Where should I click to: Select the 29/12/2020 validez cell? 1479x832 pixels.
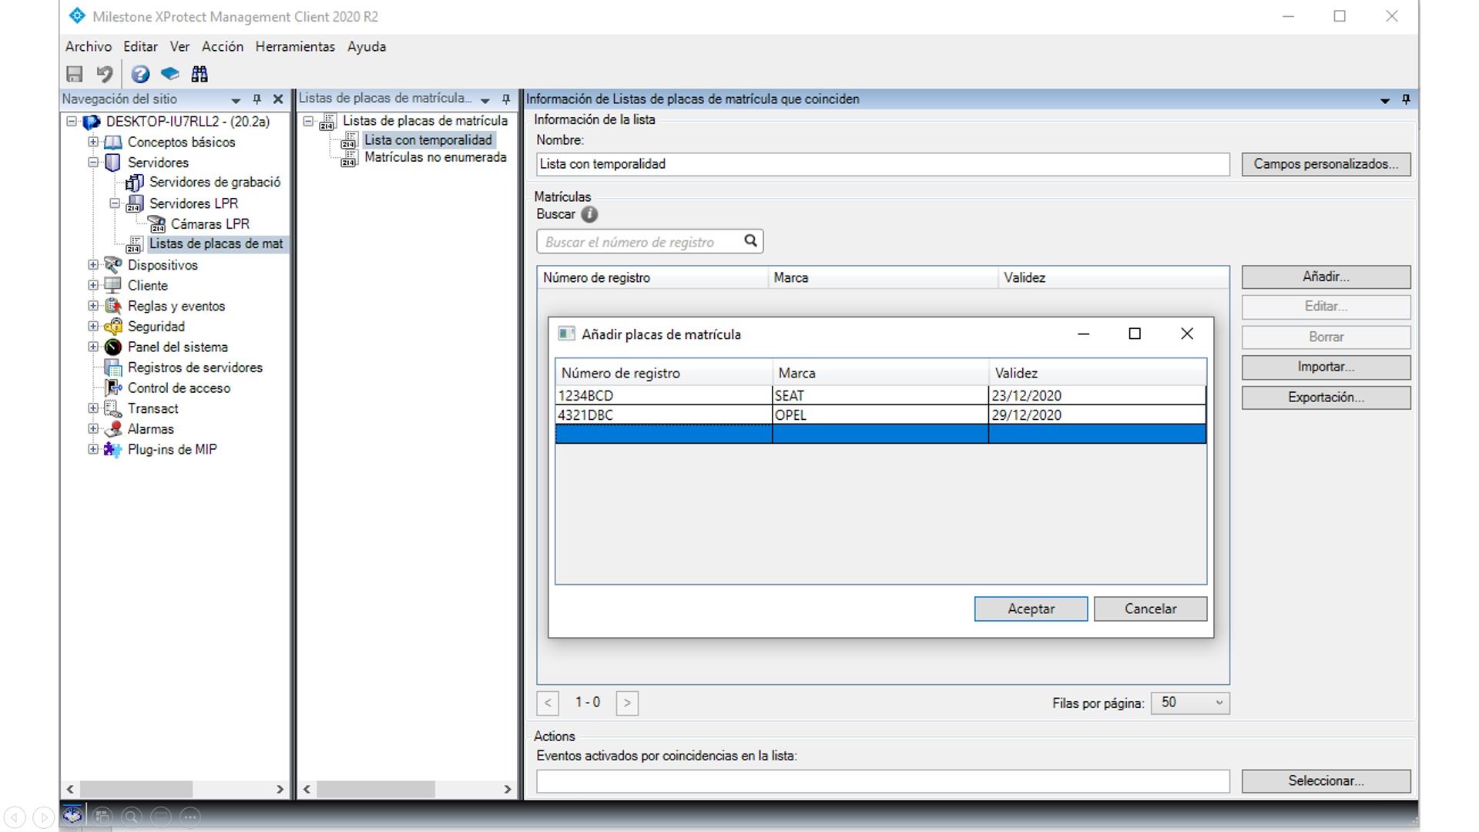tap(1097, 415)
